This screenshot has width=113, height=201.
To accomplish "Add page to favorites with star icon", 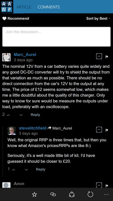I will [34, 194].
